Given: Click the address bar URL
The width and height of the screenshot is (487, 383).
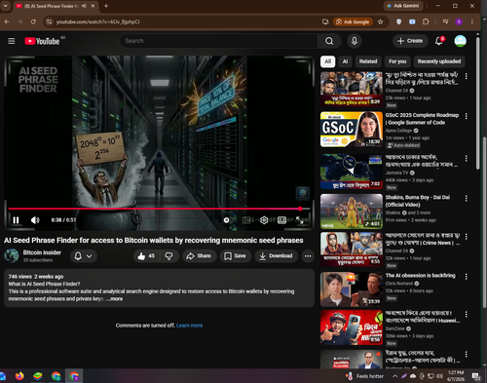Looking at the screenshot, I should [97, 21].
